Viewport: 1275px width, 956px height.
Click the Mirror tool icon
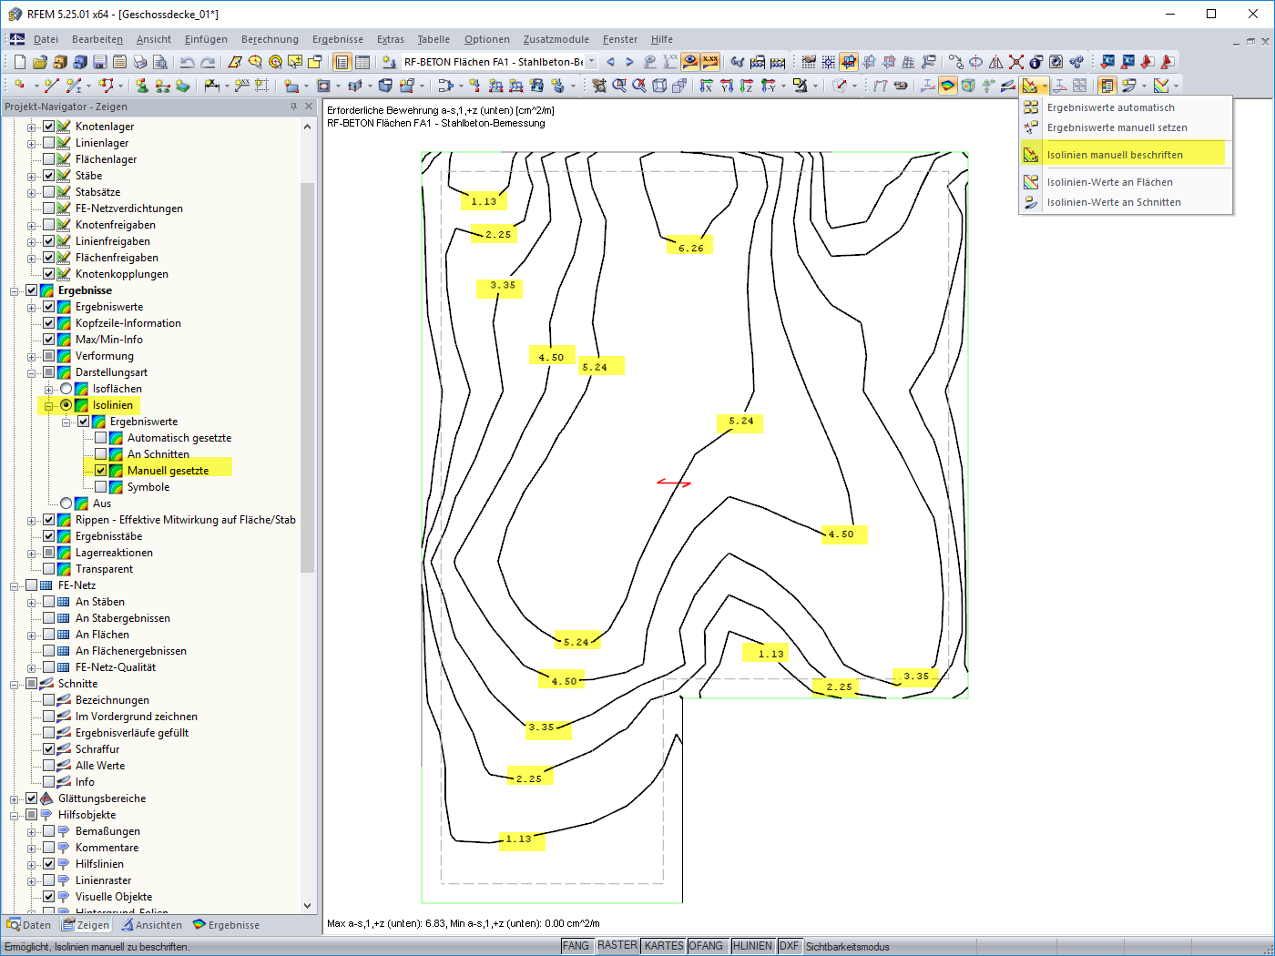[x=996, y=62]
